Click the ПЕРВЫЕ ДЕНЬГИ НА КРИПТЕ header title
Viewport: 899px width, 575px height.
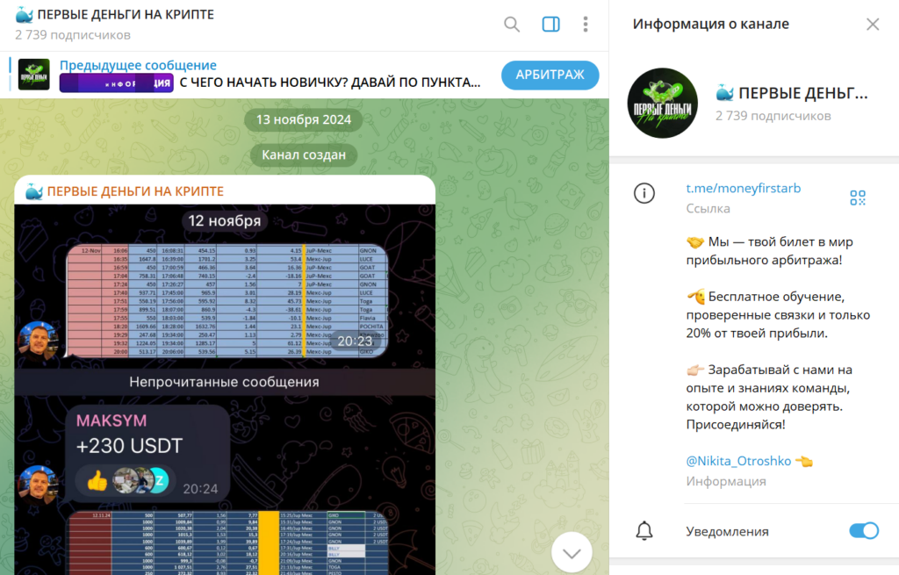(x=126, y=14)
